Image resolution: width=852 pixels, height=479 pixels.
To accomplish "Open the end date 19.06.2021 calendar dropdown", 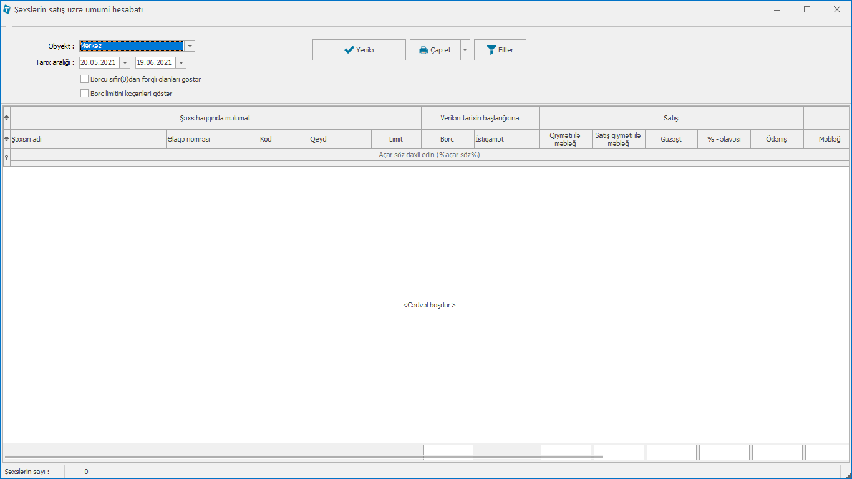I will 181,62.
